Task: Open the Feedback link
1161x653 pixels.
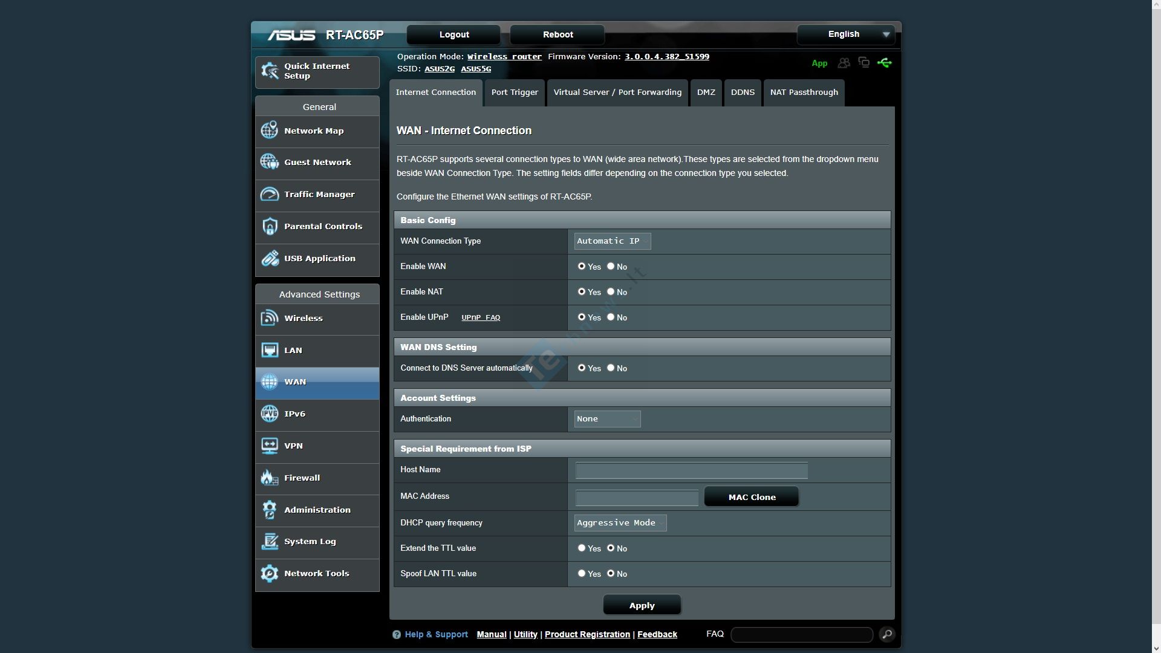Action: click(x=657, y=634)
